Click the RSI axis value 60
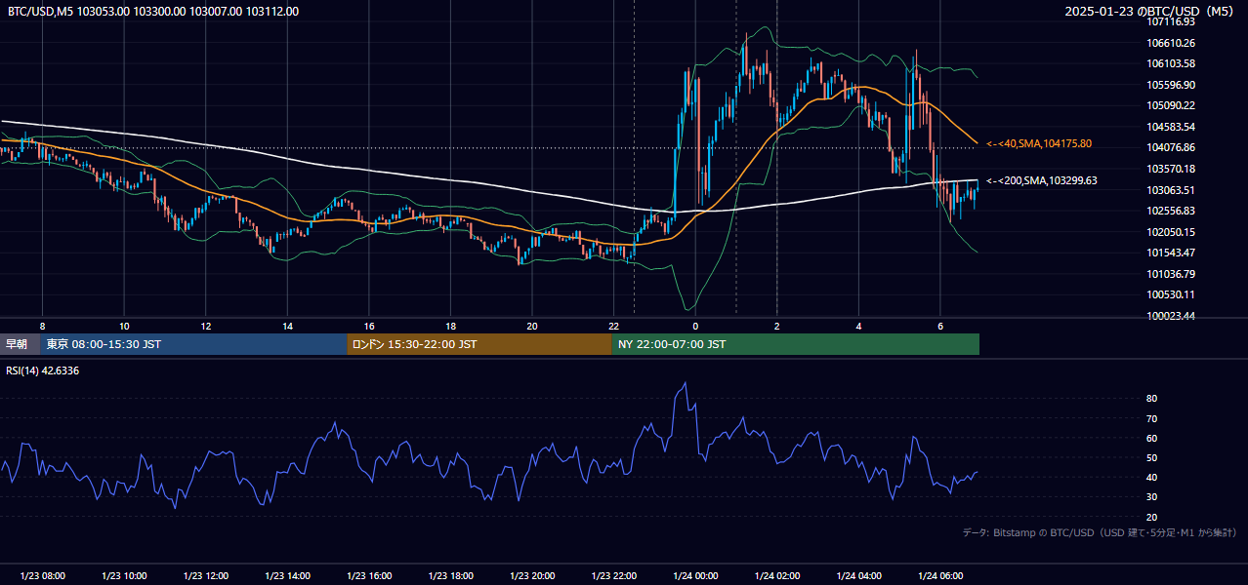 point(1151,438)
